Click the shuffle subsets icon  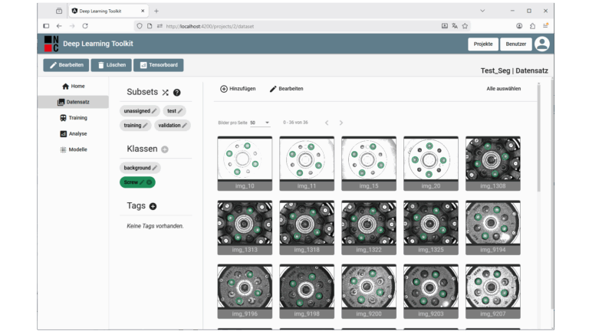166,92
